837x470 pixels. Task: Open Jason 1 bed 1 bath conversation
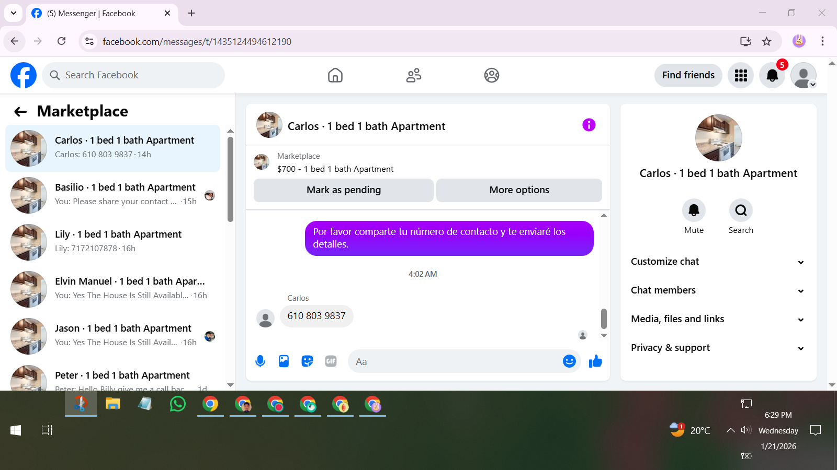pos(112,336)
